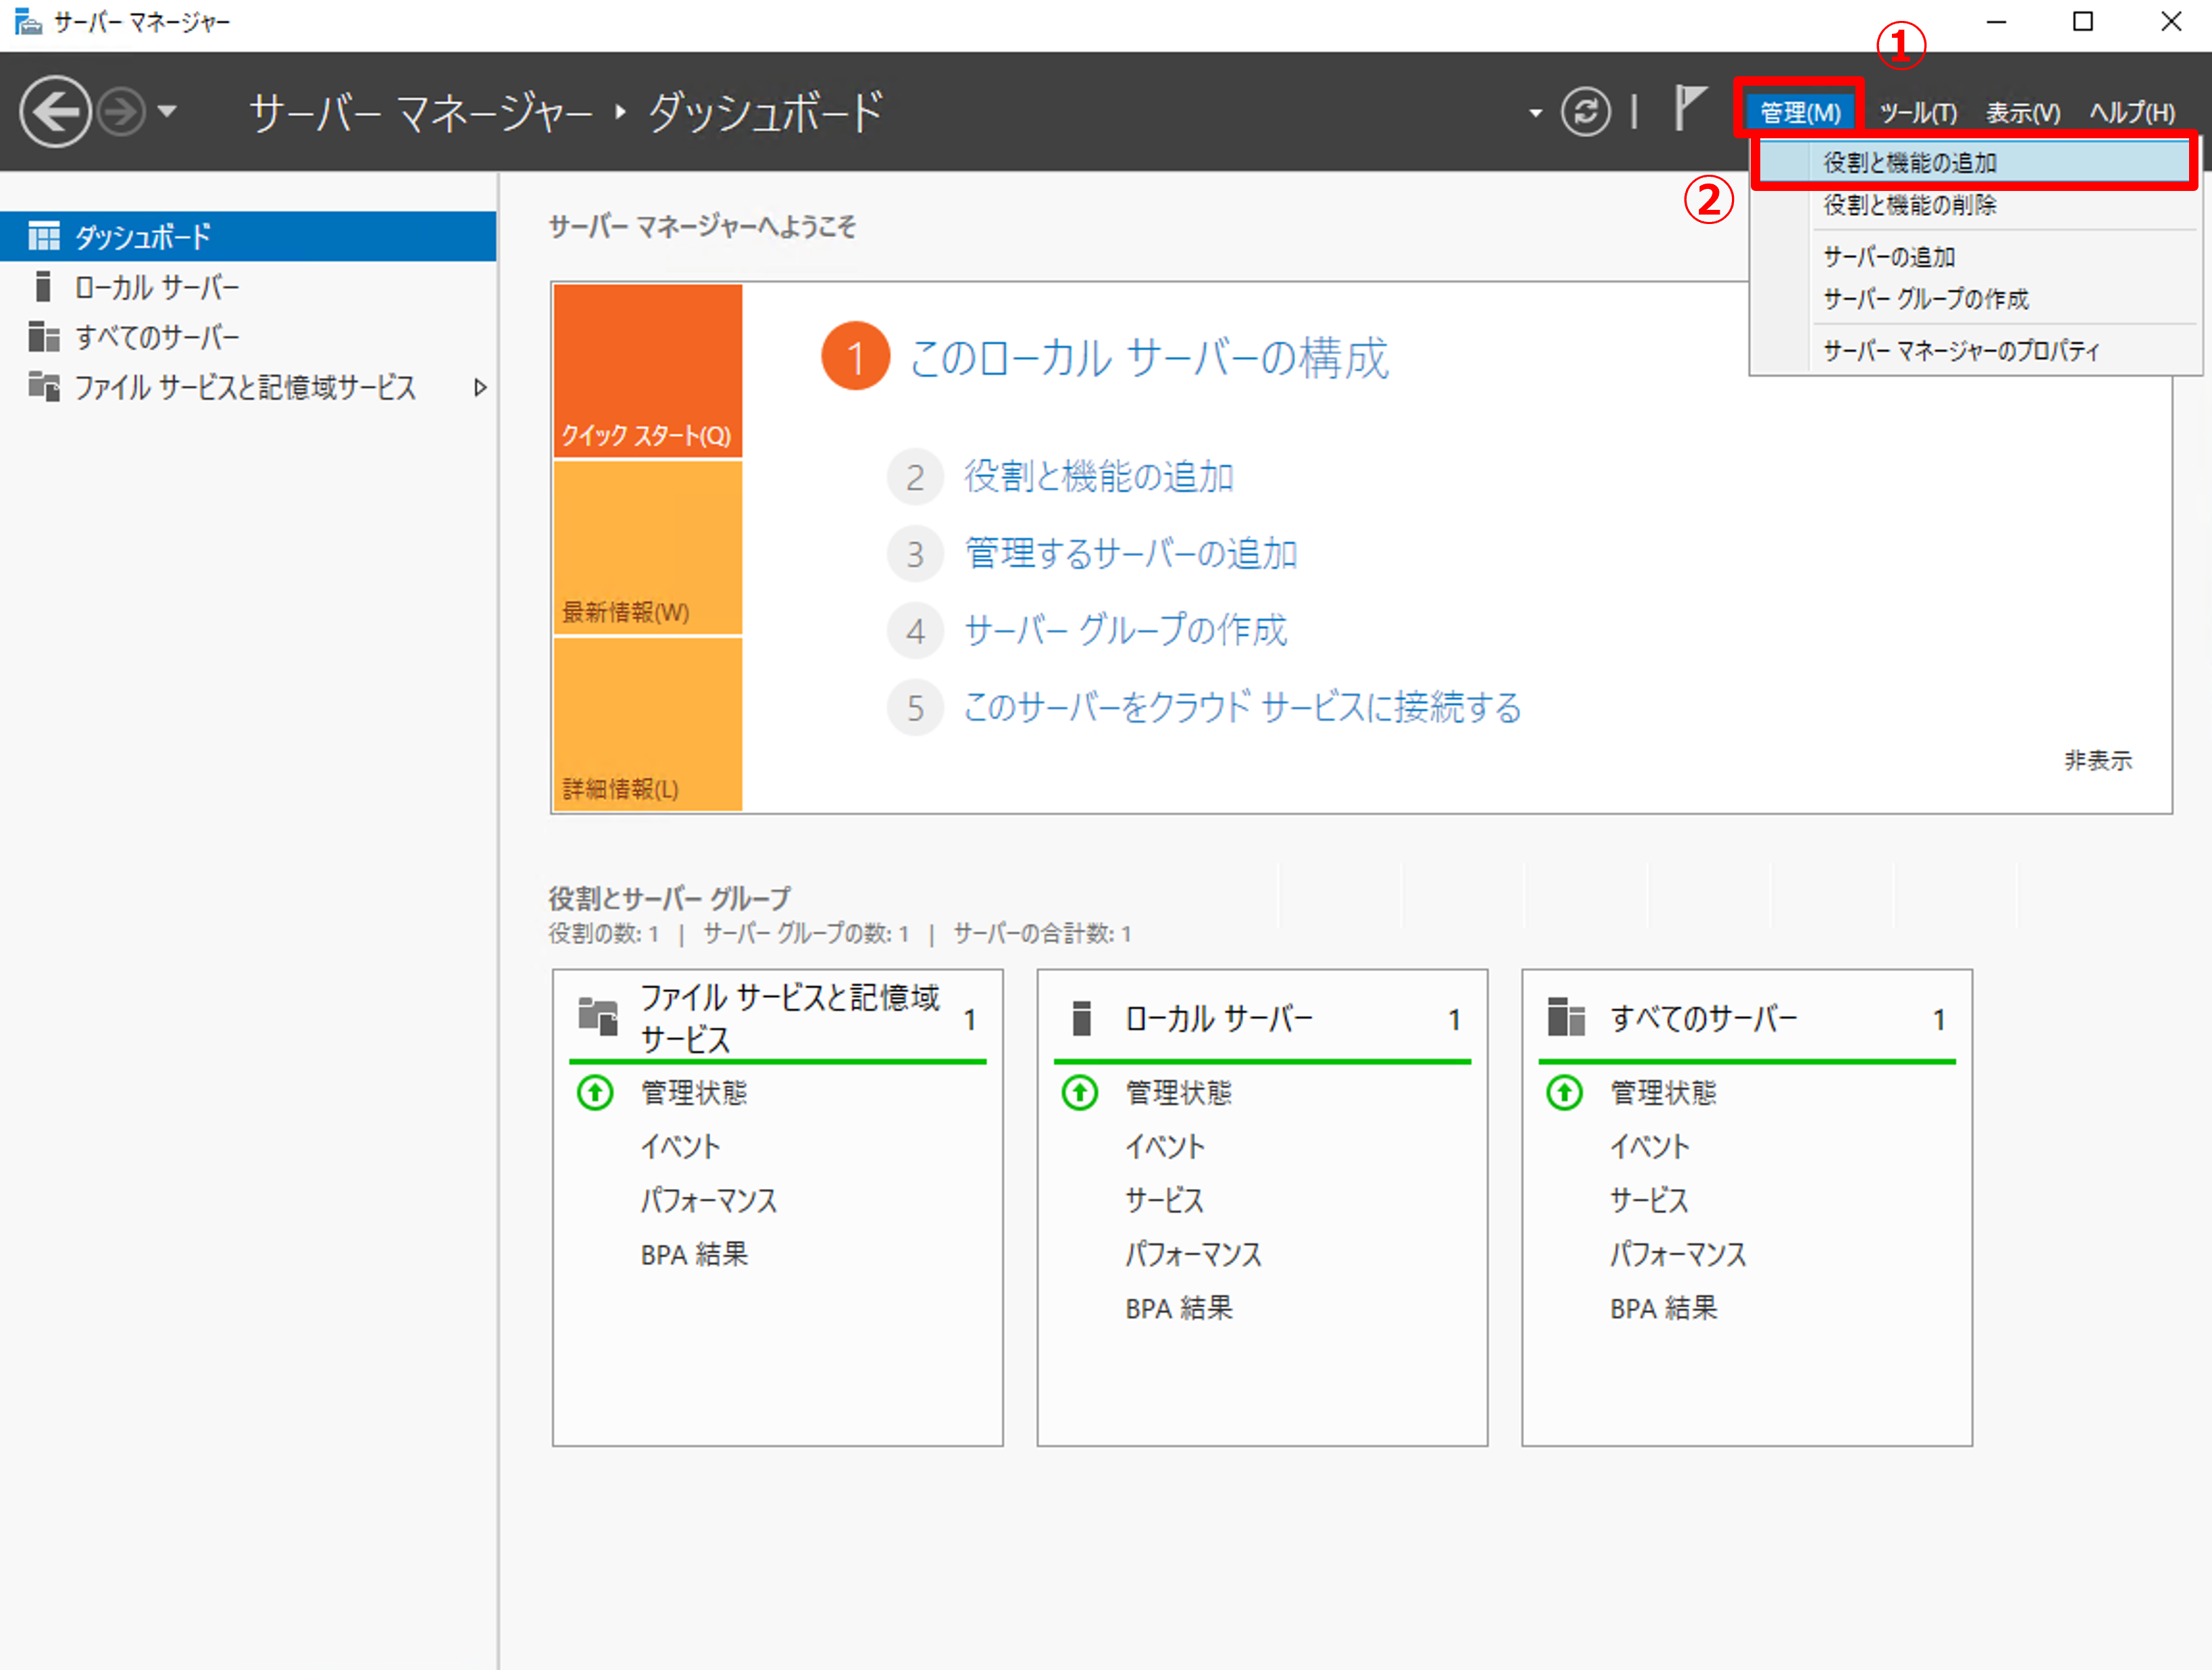Click 管理するサーバーの追加 link
This screenshot has width=2212, height=1670.
click(1131, 554)
